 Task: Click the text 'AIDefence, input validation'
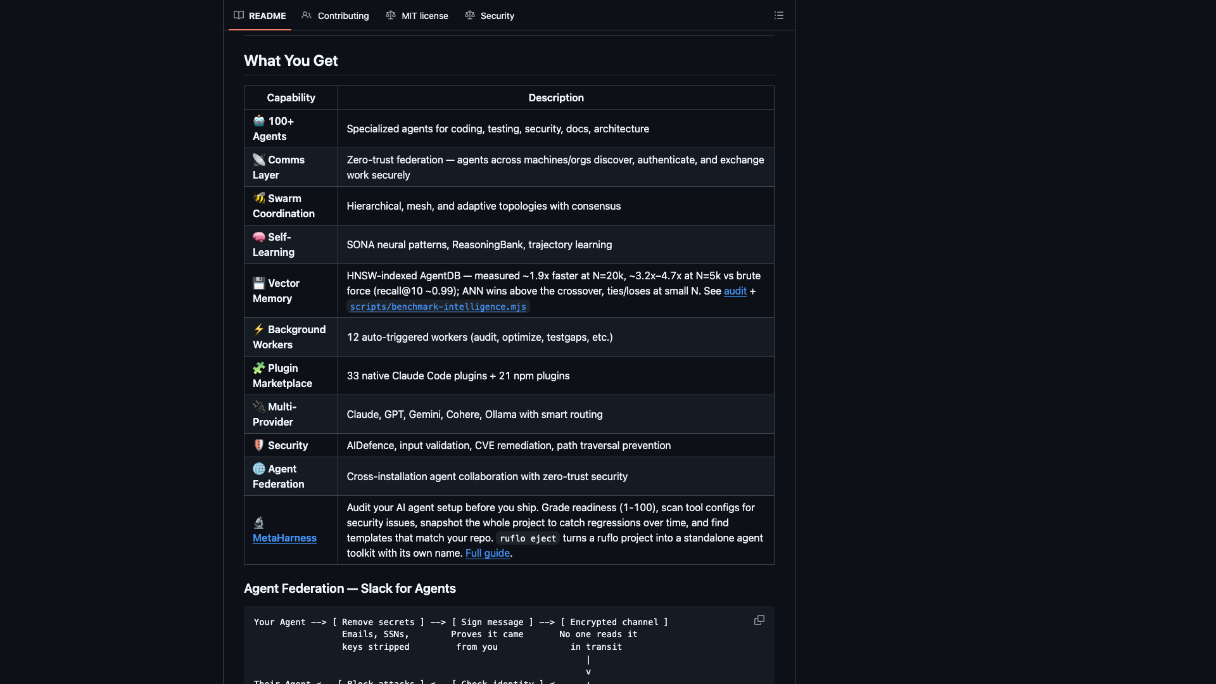click(409, 445)
